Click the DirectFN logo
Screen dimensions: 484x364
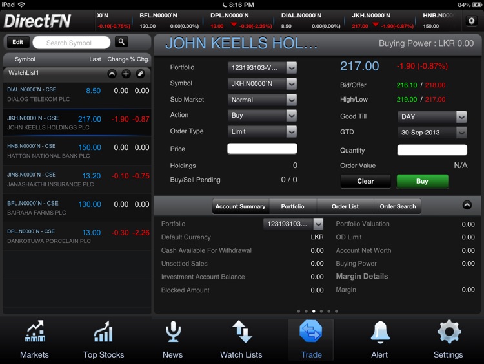click(37, 21)
